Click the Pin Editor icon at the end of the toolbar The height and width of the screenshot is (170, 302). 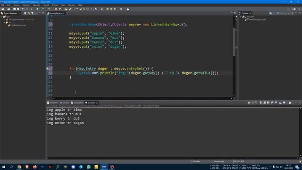point(128,9)
